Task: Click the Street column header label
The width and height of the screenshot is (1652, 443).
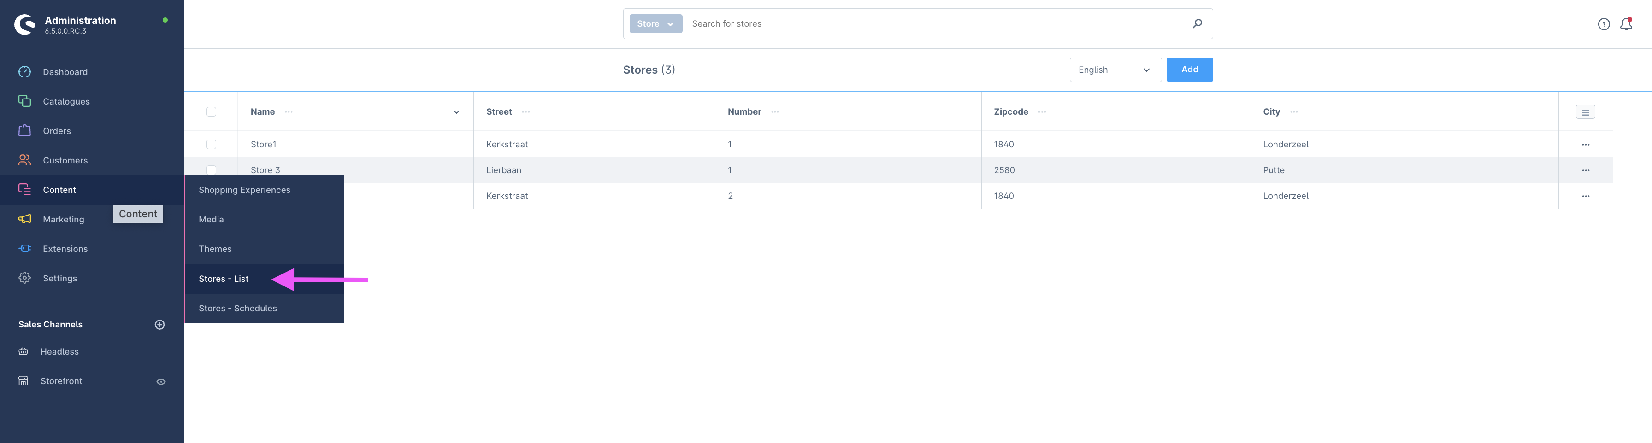Action: click(499, 112)
